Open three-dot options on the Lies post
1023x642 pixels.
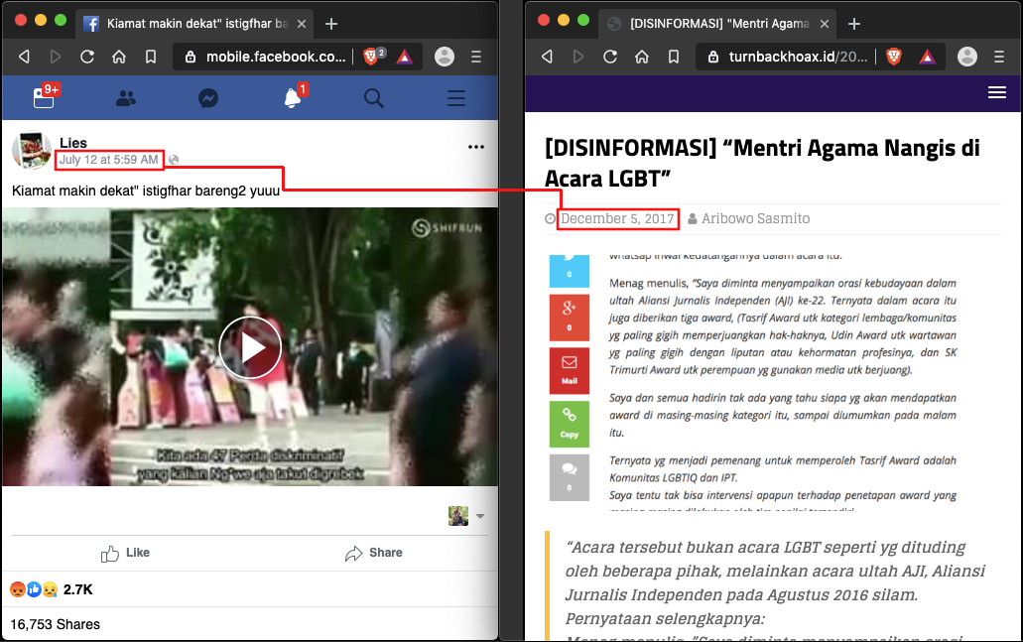[x=475, y=147]
